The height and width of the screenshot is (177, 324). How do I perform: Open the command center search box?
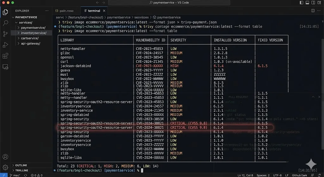tap(169, 3)
